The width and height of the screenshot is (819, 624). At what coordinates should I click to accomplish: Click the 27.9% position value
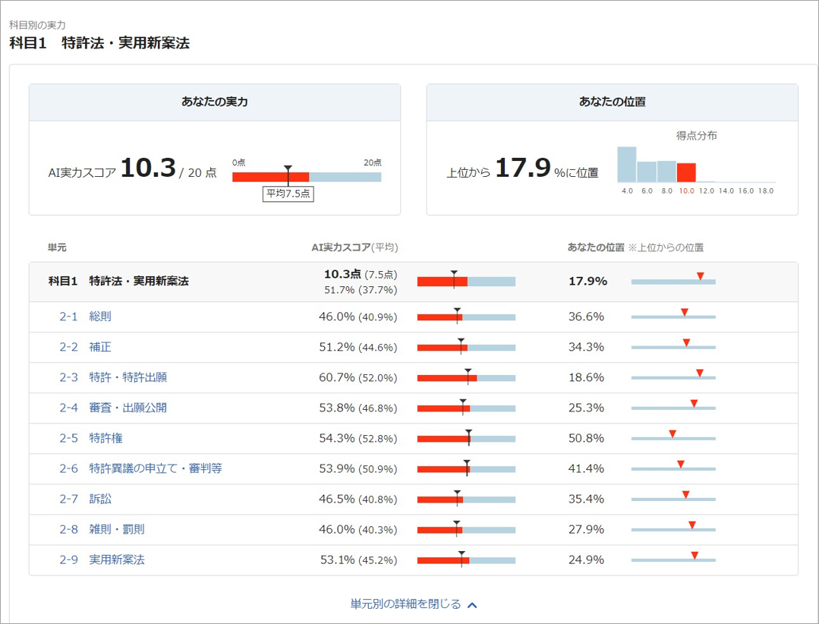tap(586, 529)
